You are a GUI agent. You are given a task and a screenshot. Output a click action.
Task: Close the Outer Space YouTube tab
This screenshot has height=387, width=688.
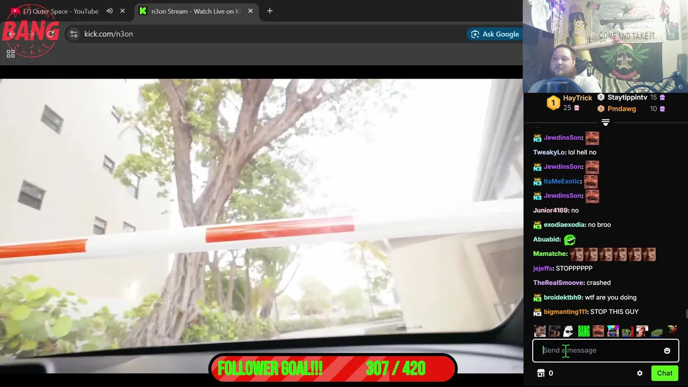click(123, 11)
